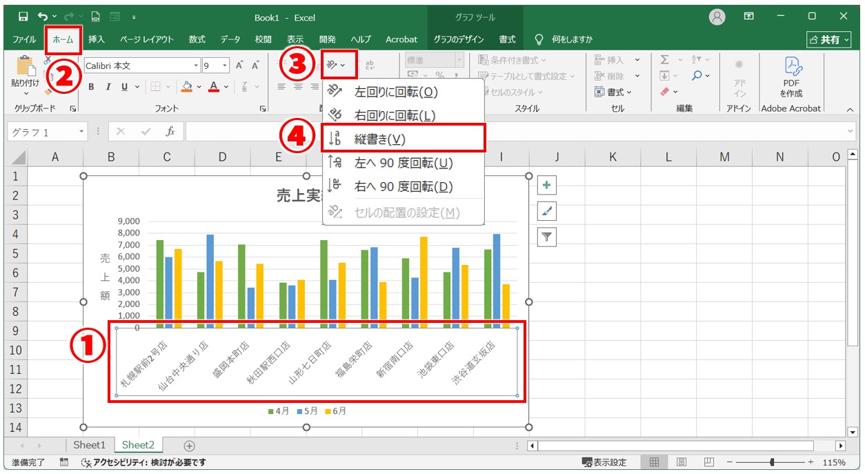Open the font color dropdown arrow
This screenshot has height=474, width=865.
coord(226,87)
